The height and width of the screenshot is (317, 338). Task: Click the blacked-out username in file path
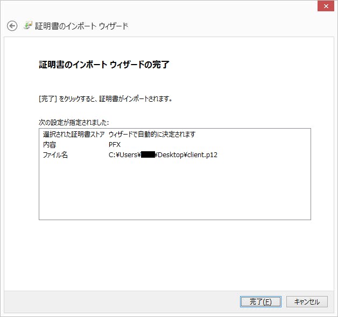tap(147, 155)
